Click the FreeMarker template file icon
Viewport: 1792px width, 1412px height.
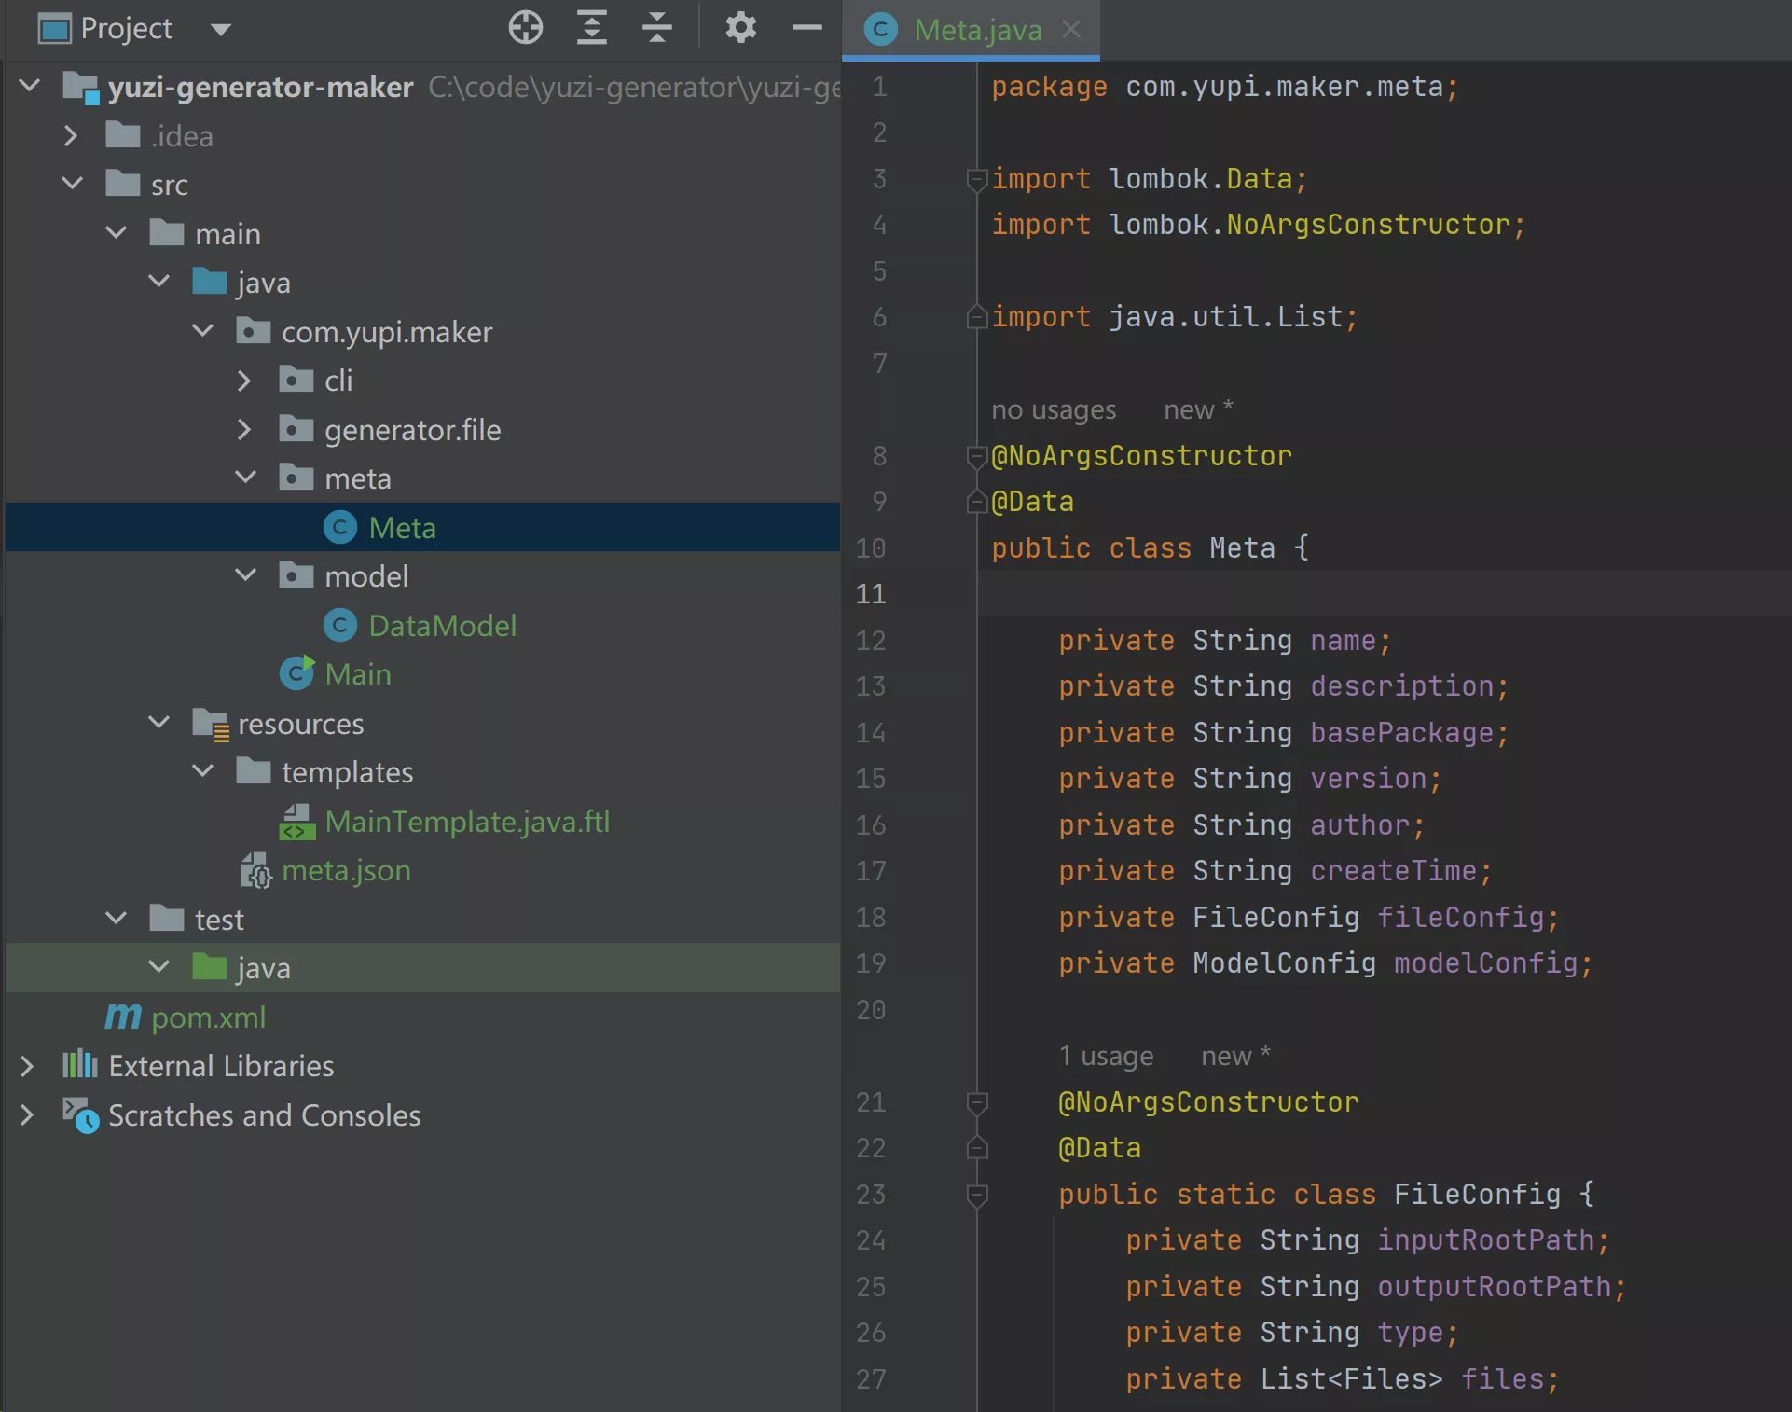pyautogui.click(x=296, y=822)
